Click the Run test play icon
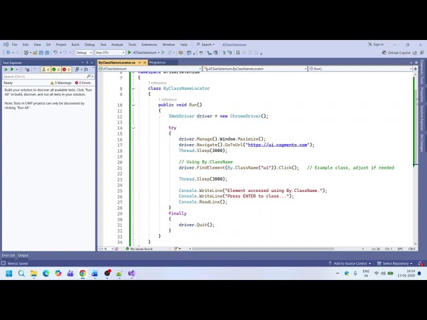This screenshot has width=427, height=320. click(12, 69)
